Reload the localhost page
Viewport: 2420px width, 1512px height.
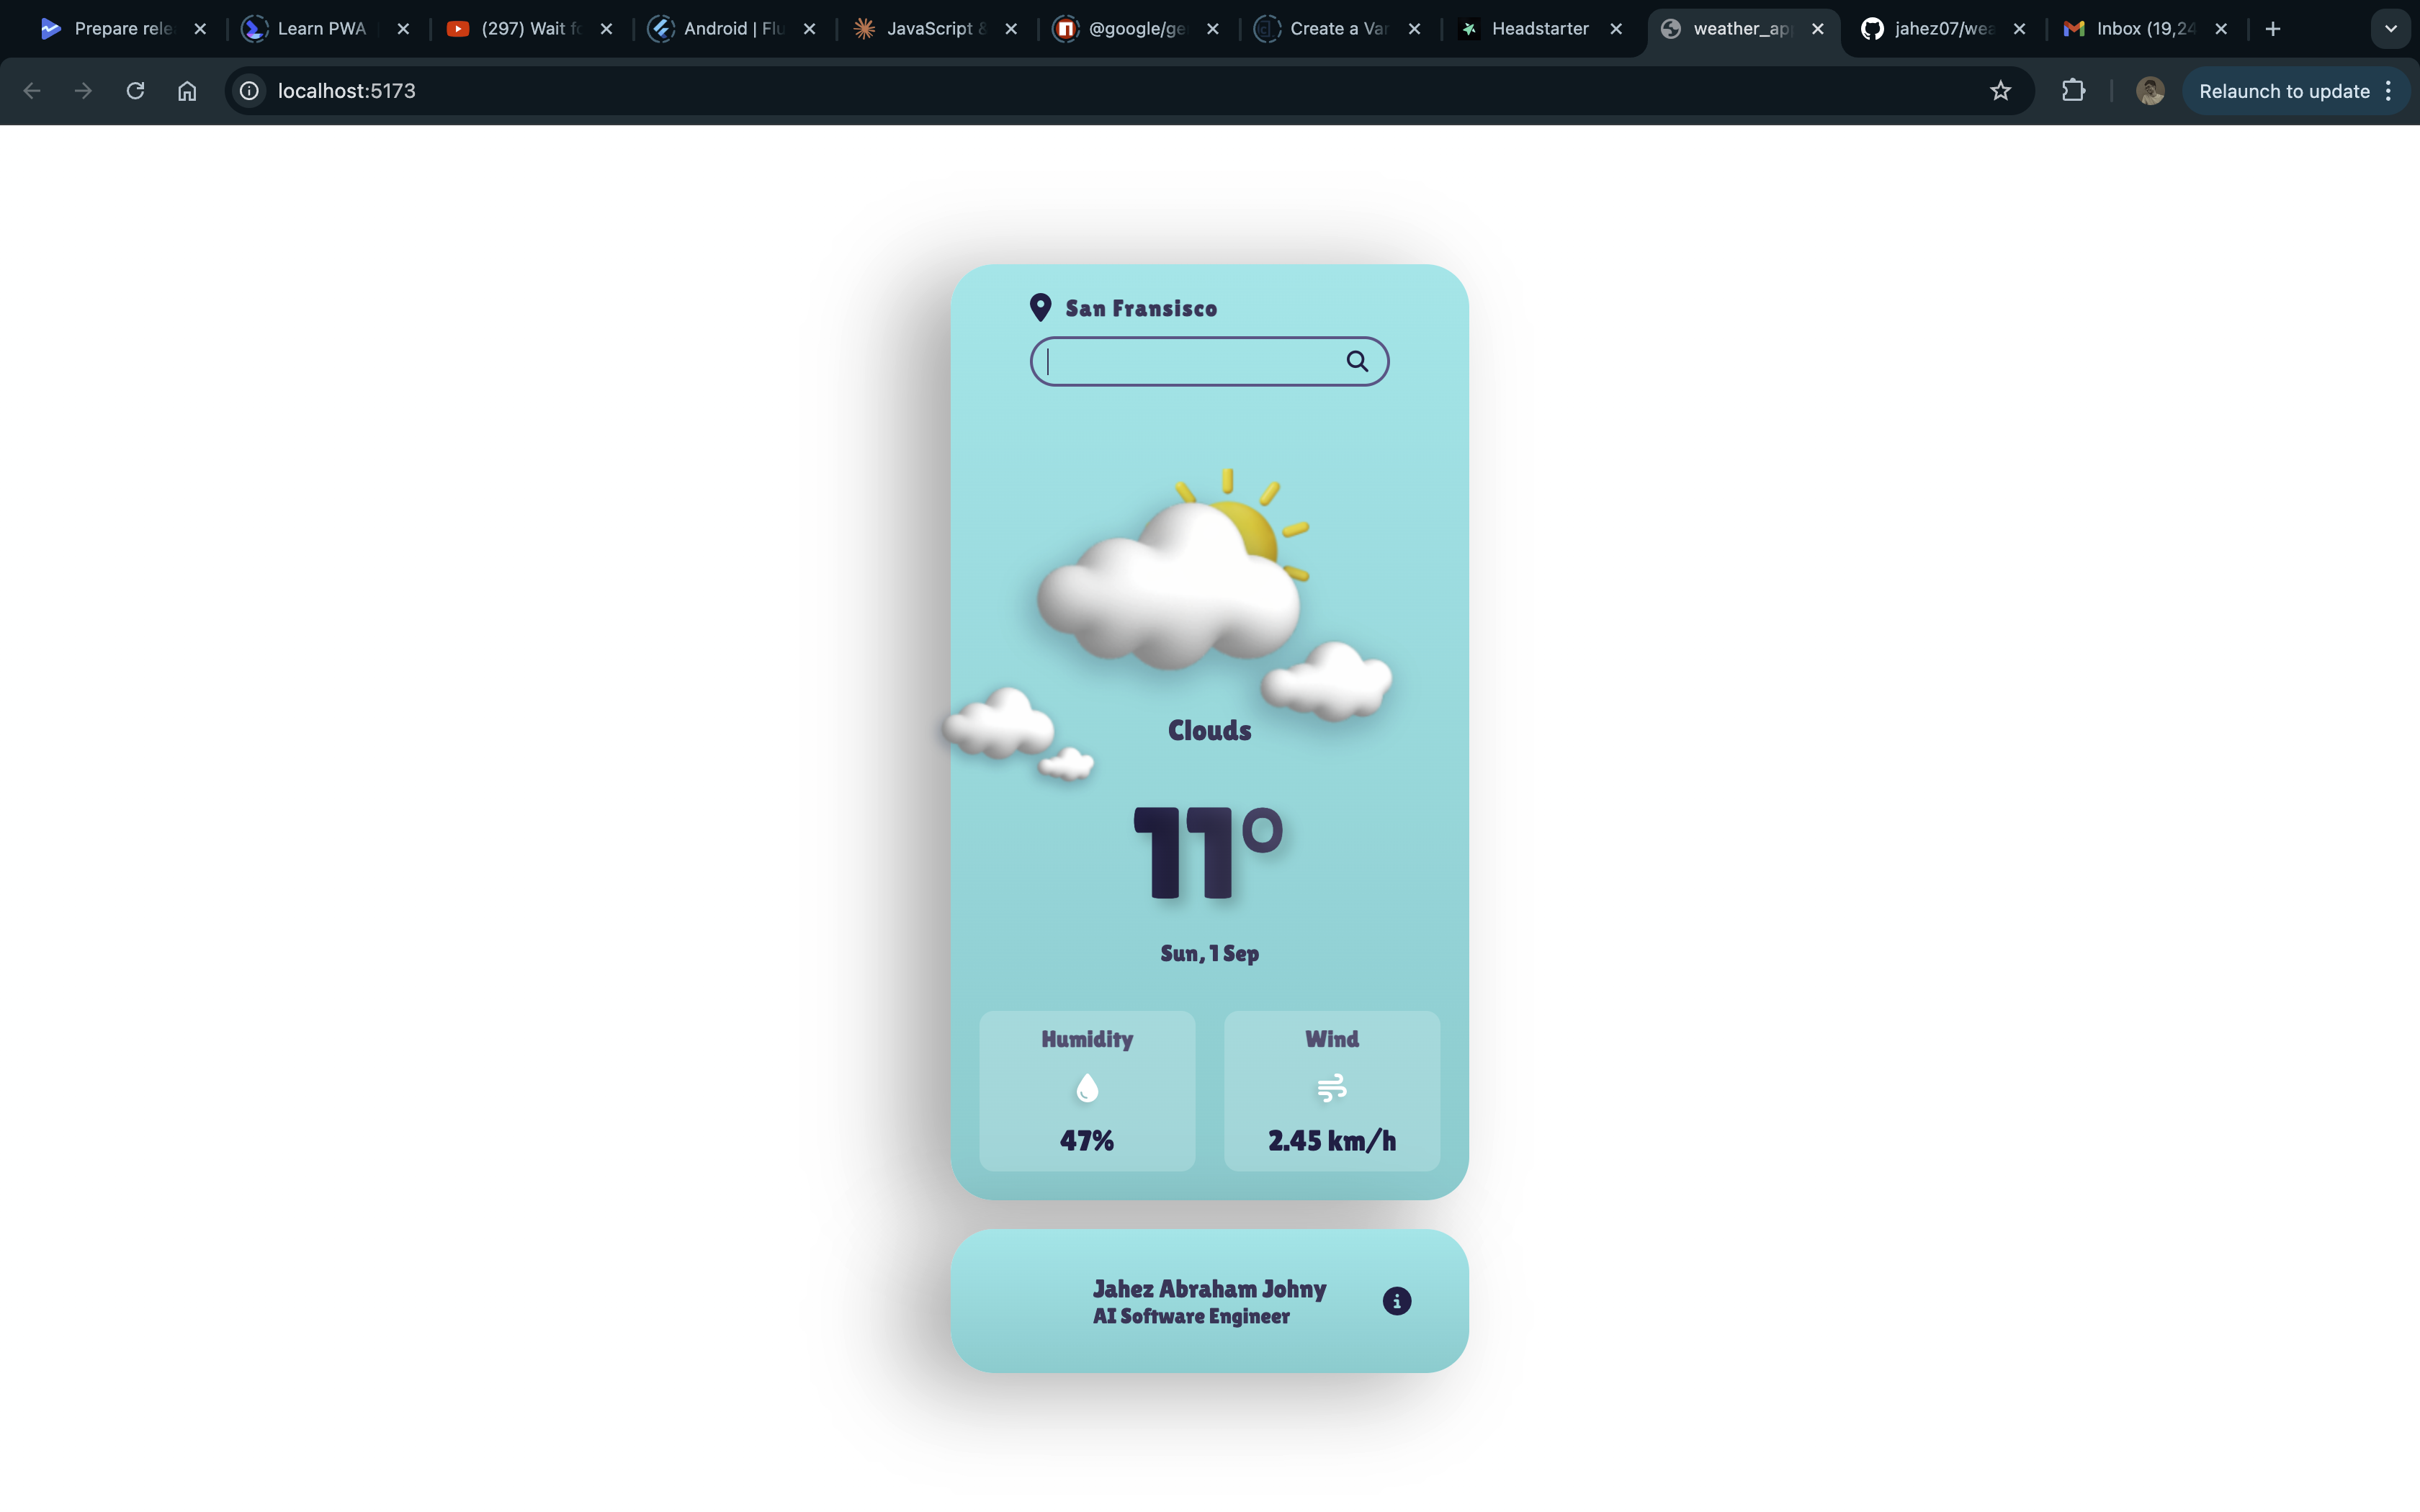135,91
